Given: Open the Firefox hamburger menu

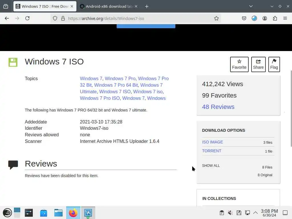Looking at the screenshot, I should (x=285, y=18).
